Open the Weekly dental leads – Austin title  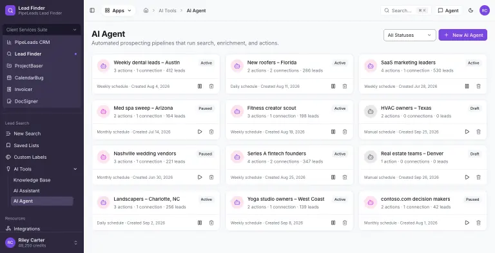147,63
